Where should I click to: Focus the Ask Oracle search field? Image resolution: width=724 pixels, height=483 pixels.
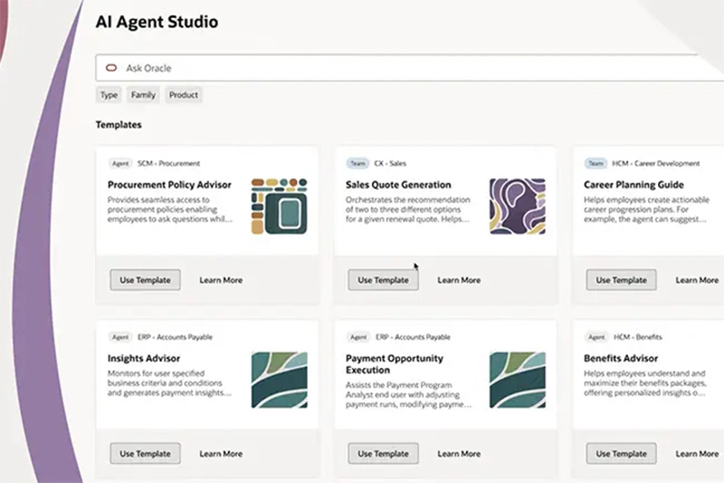pyautogui.click(x=410, y=68)
